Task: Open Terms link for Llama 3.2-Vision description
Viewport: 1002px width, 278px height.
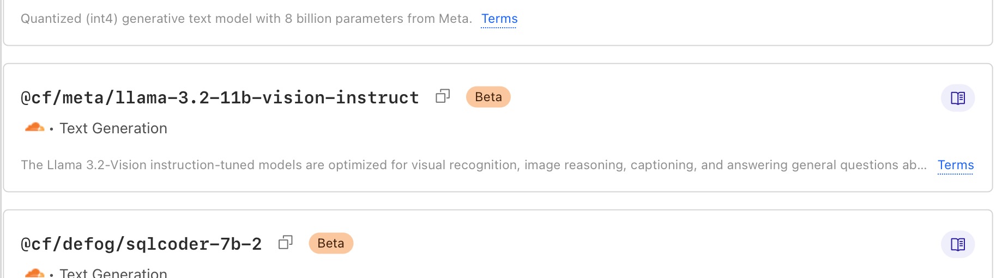Action: pos(955,165)
